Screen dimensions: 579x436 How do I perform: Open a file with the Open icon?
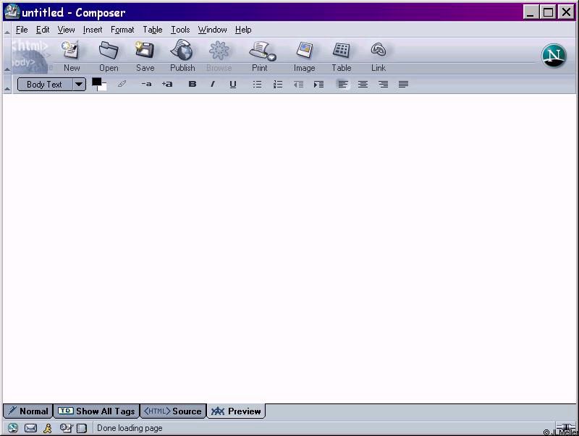[x=109, y=56]
